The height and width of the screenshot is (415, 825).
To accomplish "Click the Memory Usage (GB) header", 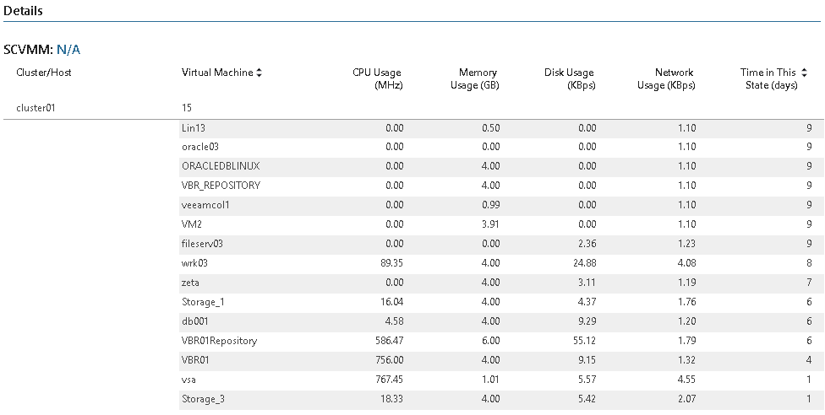I will [x=474, y=78].
